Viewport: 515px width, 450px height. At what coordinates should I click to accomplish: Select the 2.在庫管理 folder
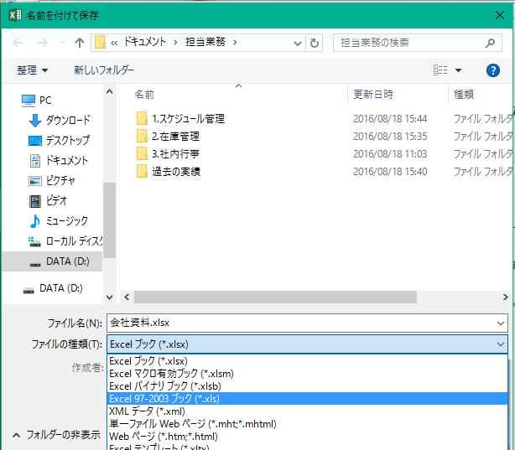(x=175, y=137)
